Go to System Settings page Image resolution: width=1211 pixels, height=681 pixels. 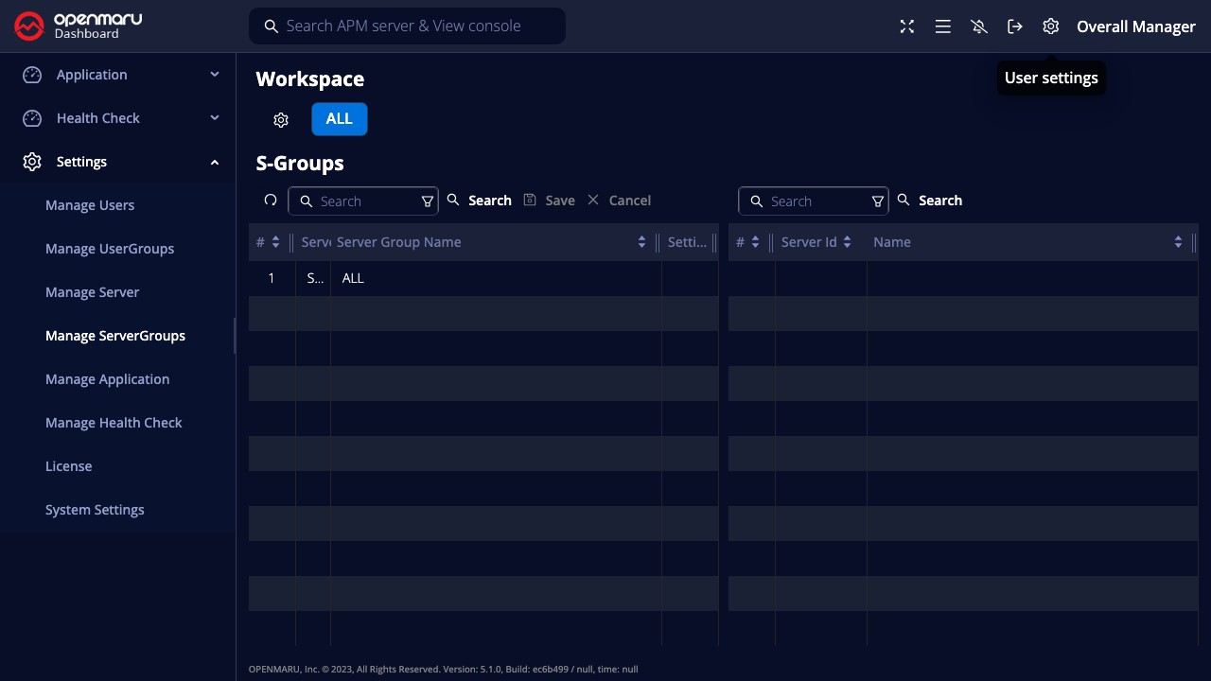pyautogui.click(x=95, y=510)
